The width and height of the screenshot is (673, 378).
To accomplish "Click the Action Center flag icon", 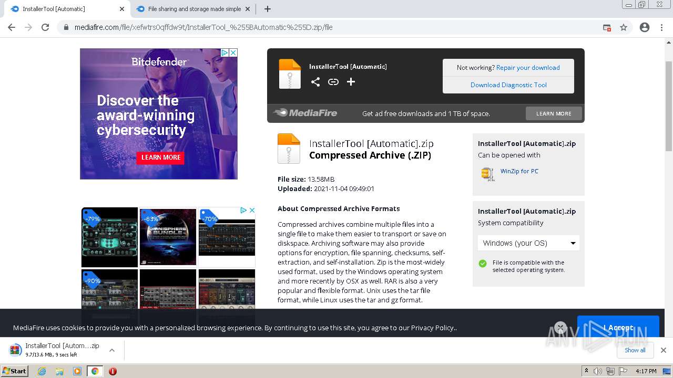I will tap(623, 371).
